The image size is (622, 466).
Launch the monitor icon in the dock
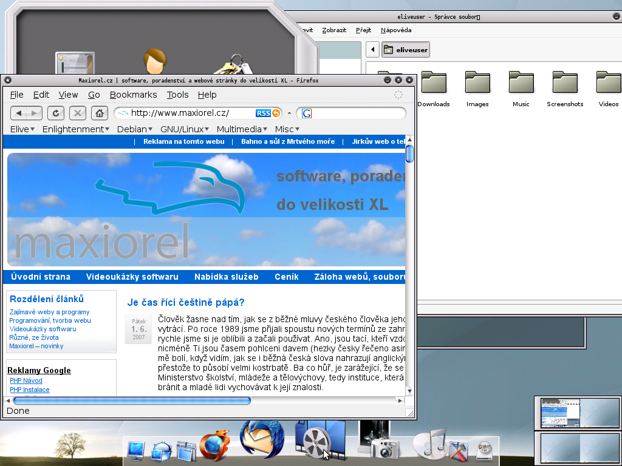point(136,451)
